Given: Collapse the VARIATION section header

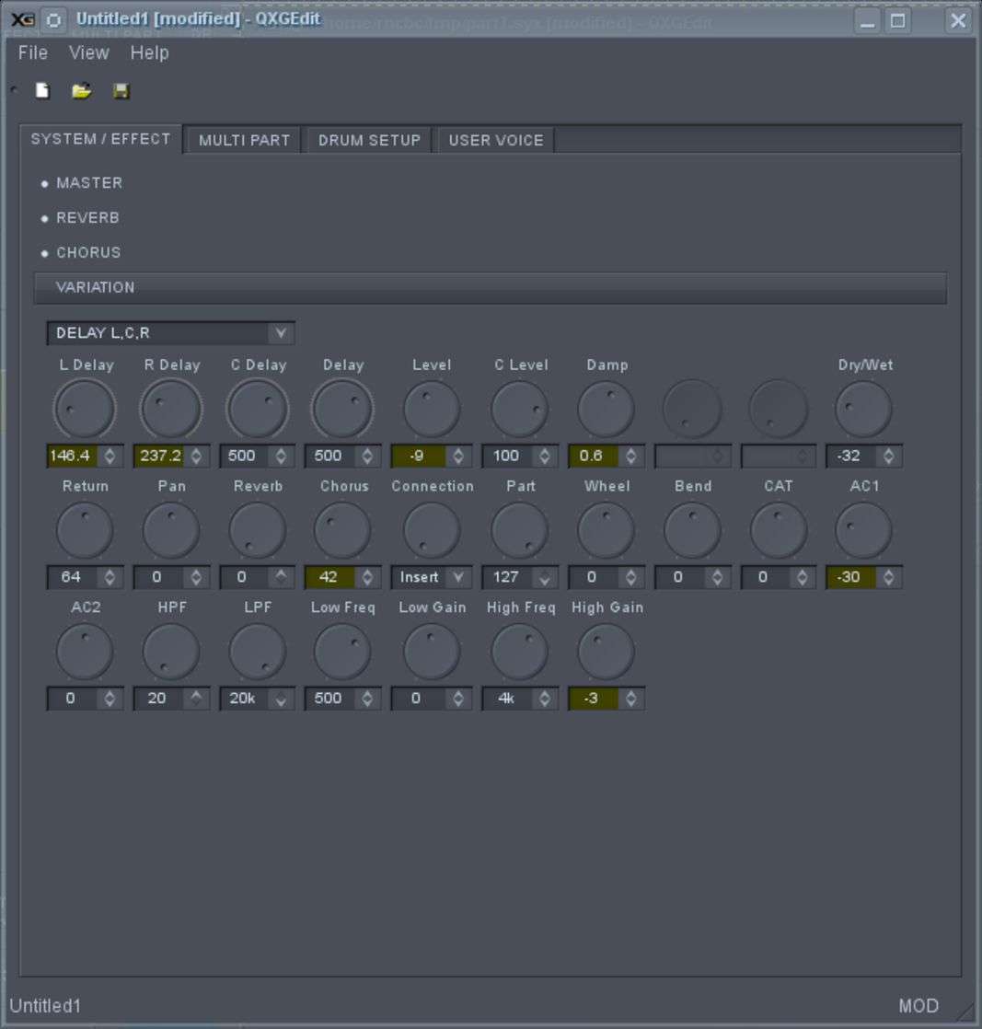Looking at the screenshot, I should [490, 287].
